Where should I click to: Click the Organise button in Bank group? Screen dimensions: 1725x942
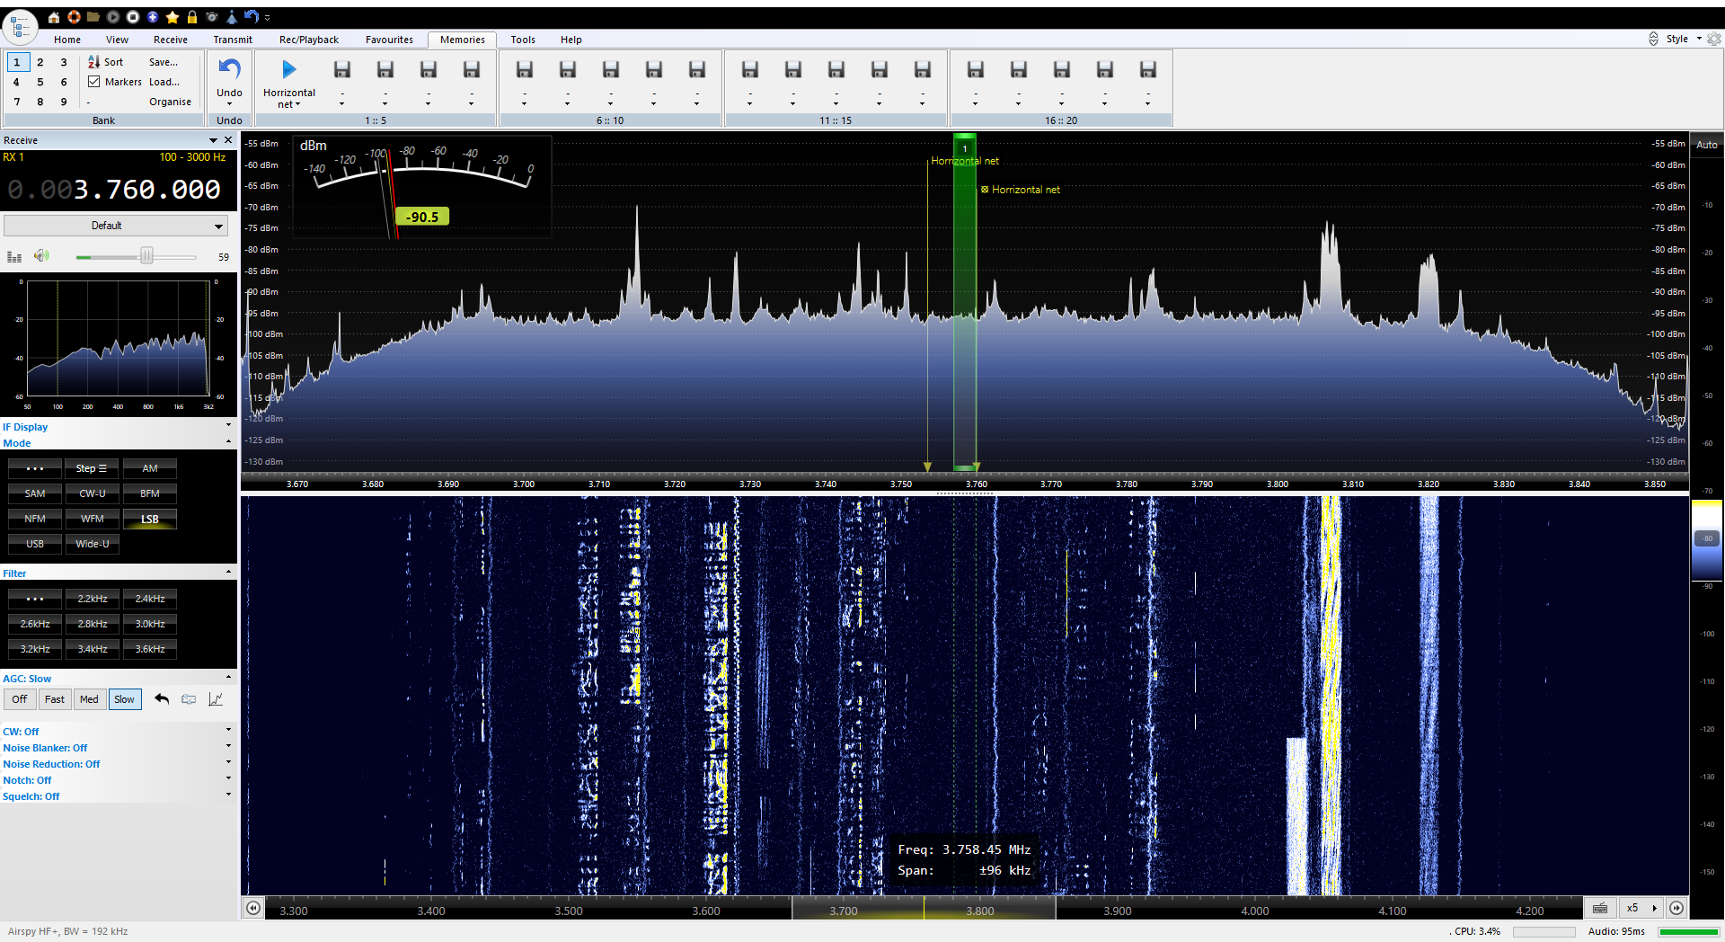(x=170, y=102)
